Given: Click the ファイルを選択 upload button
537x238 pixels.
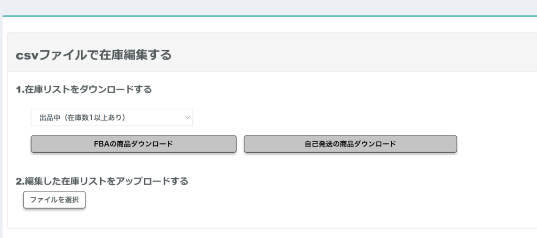Looking at the screenshot, I should pos(54,200).
